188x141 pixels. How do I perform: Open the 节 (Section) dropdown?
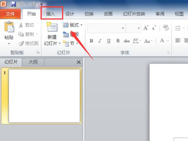coord(71,43)
